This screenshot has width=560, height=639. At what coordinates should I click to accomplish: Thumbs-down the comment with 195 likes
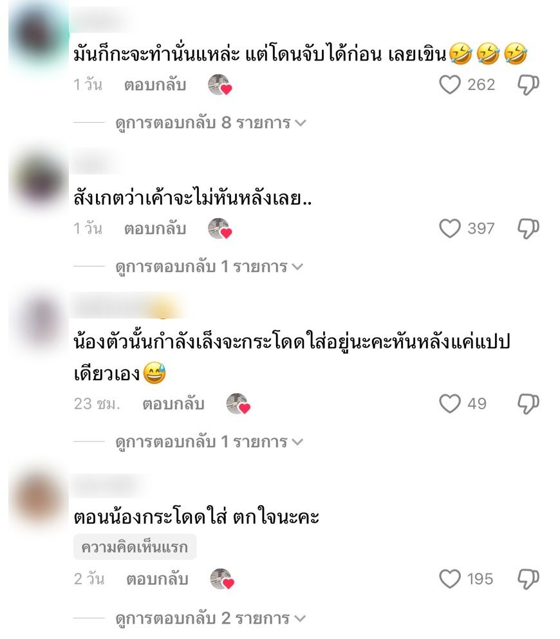[528, 580]
